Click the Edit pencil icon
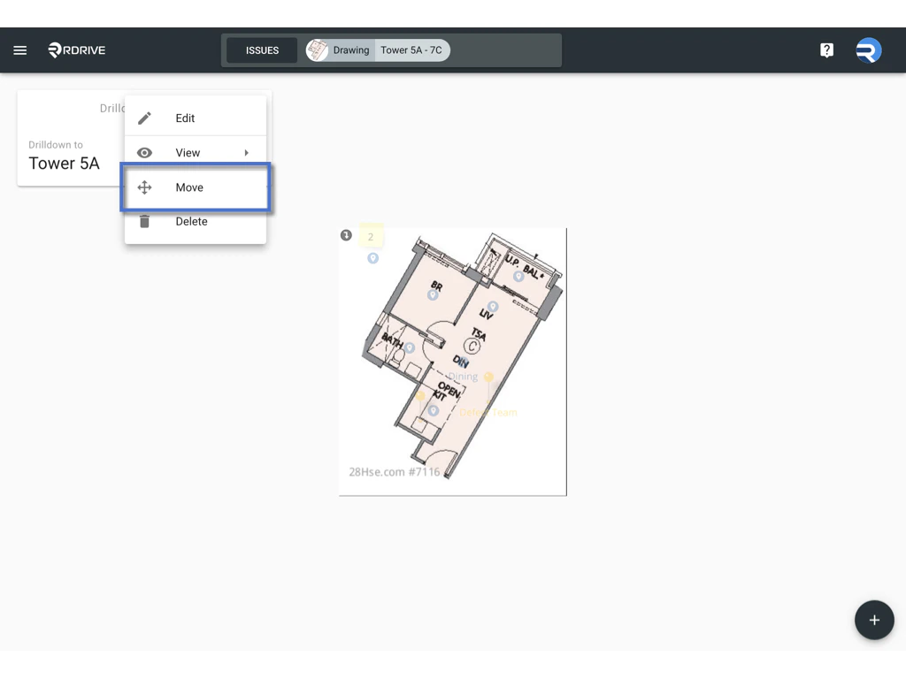This screenshot has height=679, width=906. (x=144, y=118)
